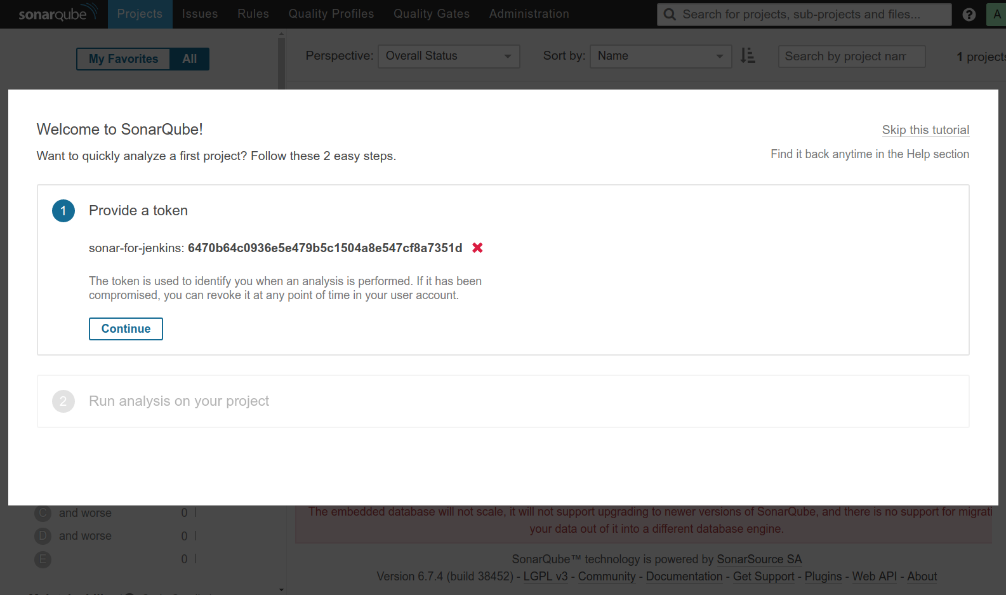Open the Perspective Overall Status dropdown
1006x595 pixels.
click(449, 56)
